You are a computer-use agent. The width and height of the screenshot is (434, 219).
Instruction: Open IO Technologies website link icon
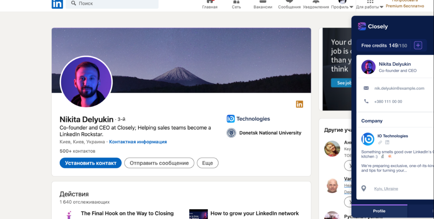[380, 142]
